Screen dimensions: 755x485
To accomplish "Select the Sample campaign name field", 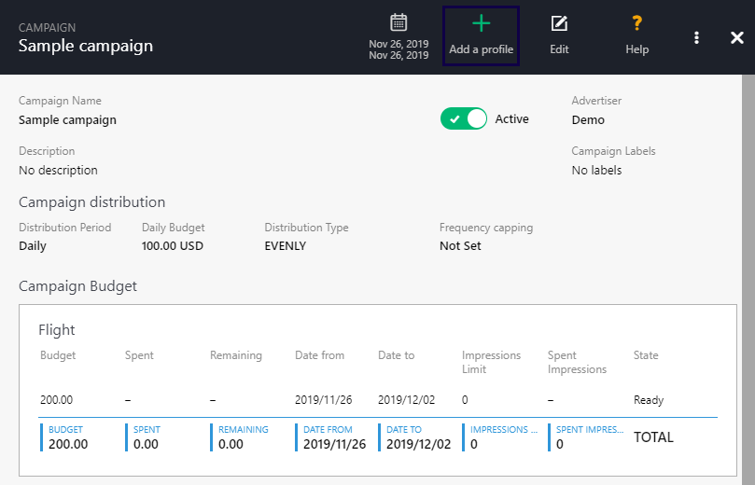I will point(67,119).
